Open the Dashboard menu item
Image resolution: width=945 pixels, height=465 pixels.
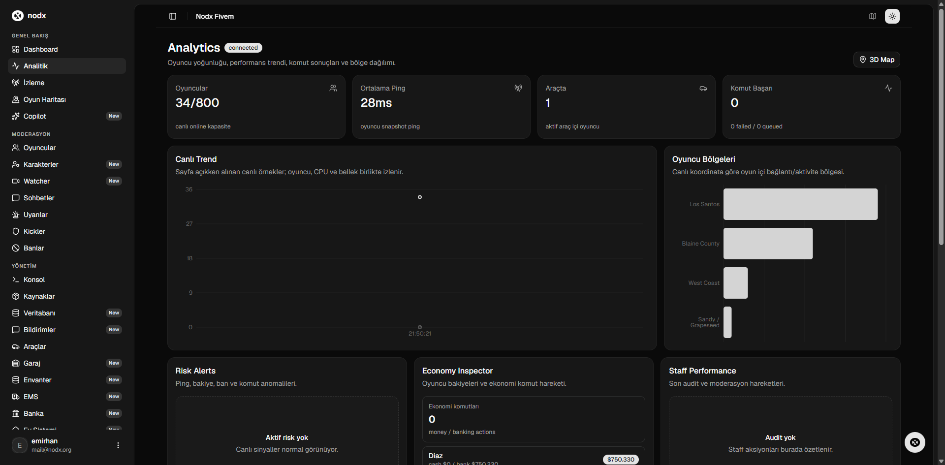coord(67,49)
